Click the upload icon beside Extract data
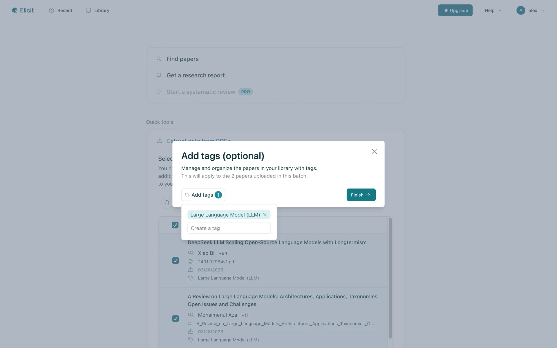This screenshot has width=557, height=348. click(x=160, y=141)
